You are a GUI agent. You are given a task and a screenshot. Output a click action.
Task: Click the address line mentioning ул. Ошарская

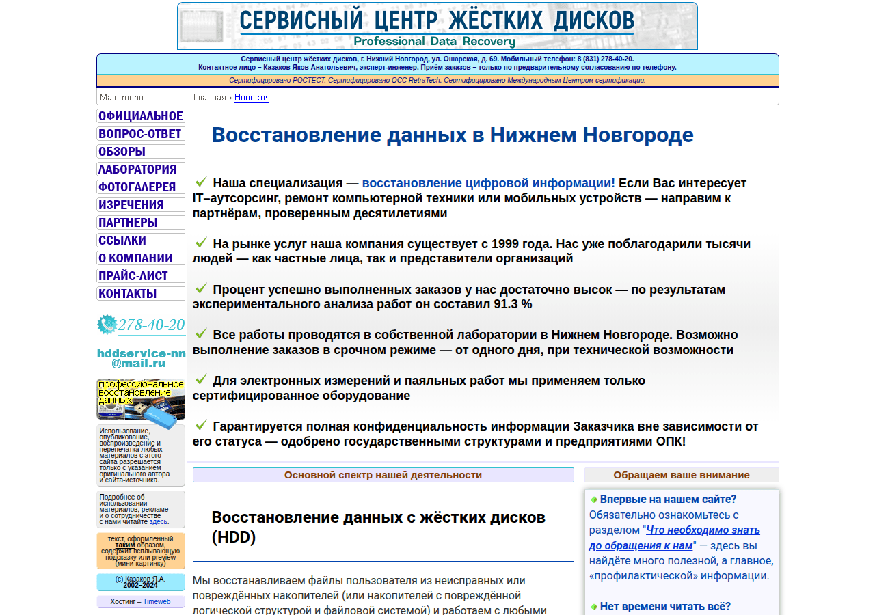437,59
